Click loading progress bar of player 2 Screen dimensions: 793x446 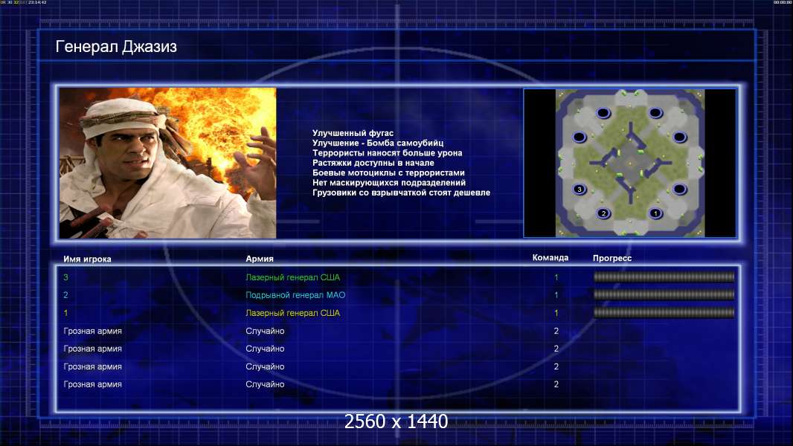664,294
